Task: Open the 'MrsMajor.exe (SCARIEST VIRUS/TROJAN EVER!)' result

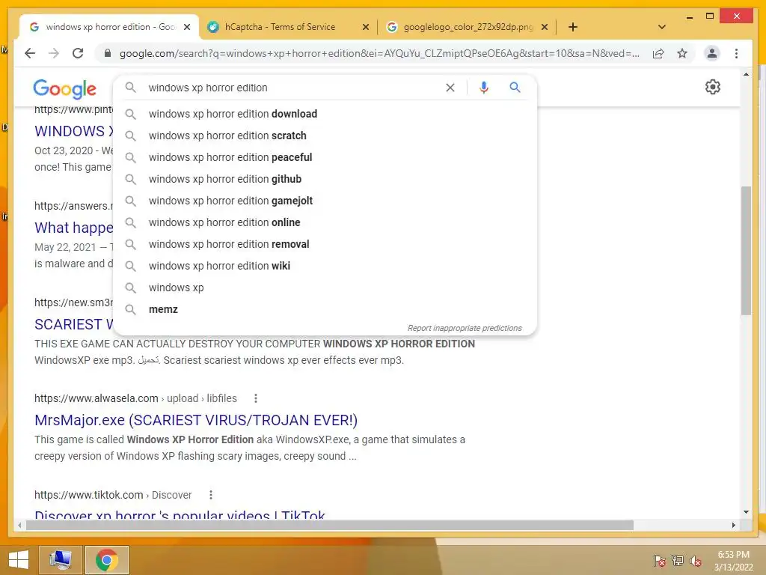Action: click(196, 420)
